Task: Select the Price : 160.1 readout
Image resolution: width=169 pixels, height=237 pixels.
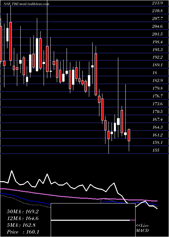Action: pos(23,232)
